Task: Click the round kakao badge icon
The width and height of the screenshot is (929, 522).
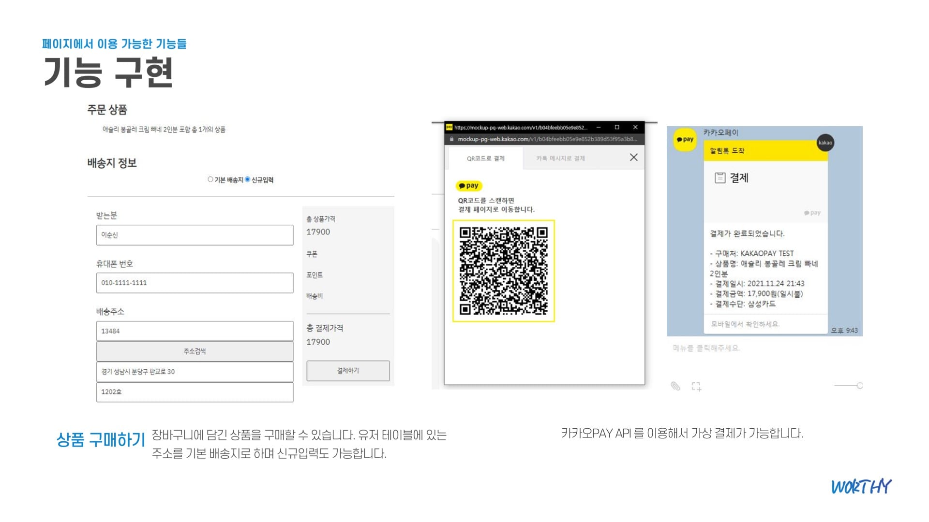Action: [825, 143]
